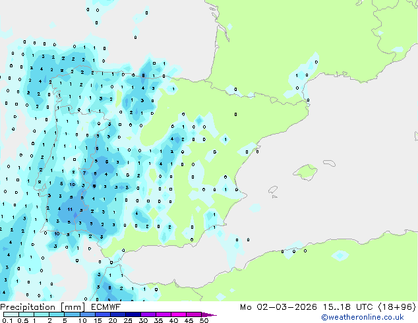This screenshot has width=418, height=323.
Task: Select the 40 mm magenta legend swatch
Action: pyautogui.click(x=179, y=314)
